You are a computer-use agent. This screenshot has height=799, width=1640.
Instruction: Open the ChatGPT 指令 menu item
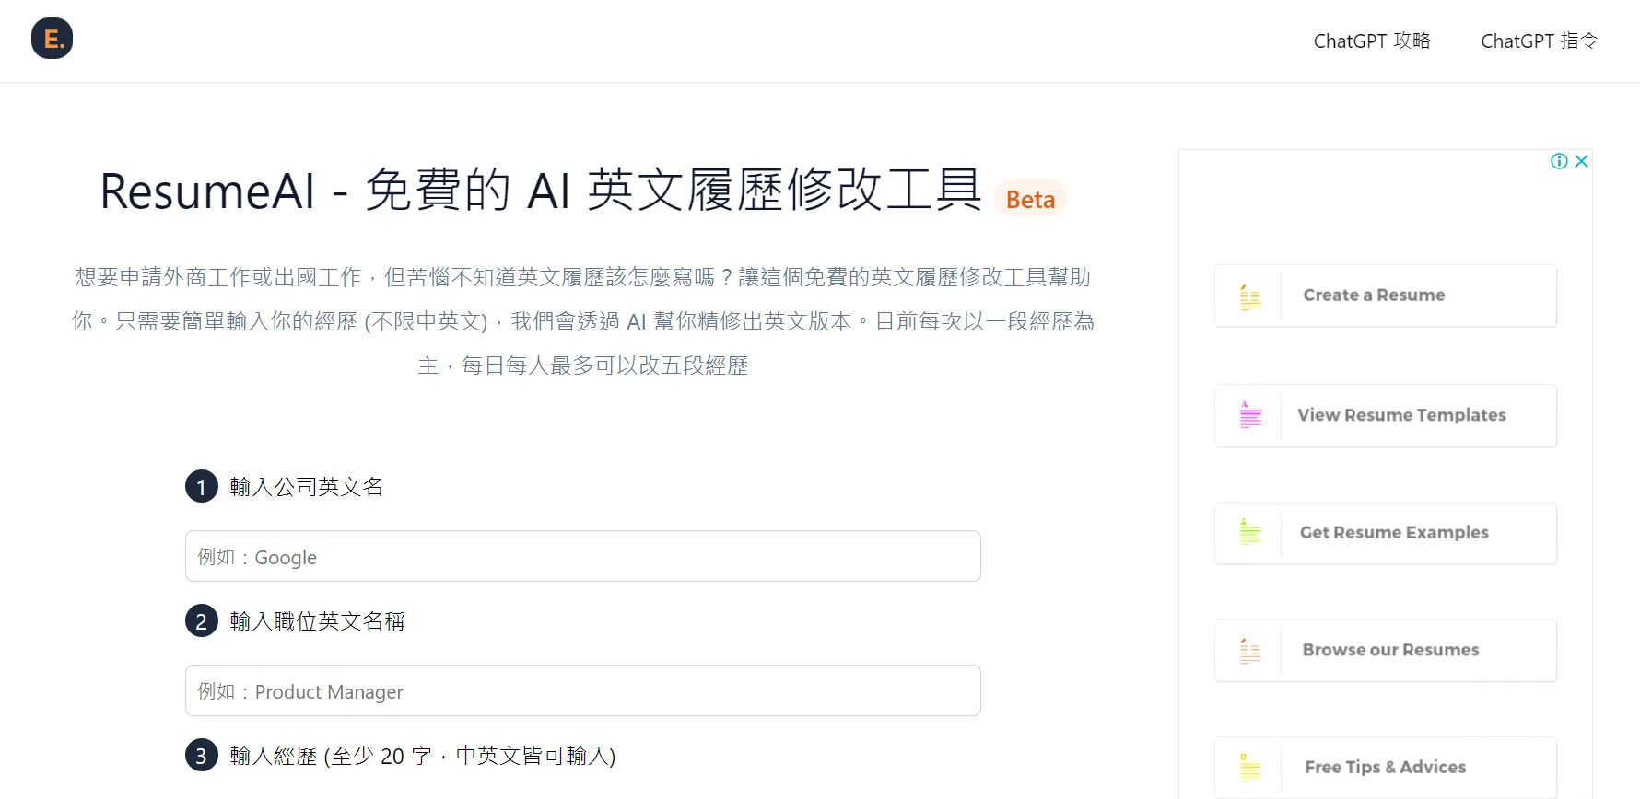tap(1539, 41)
